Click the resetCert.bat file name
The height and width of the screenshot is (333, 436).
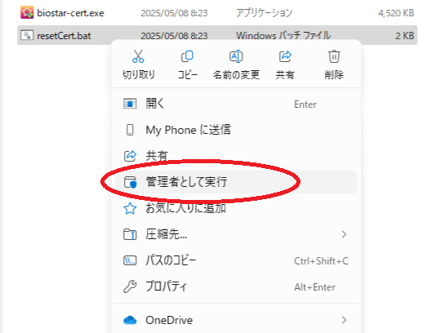[x=64, y=36]
